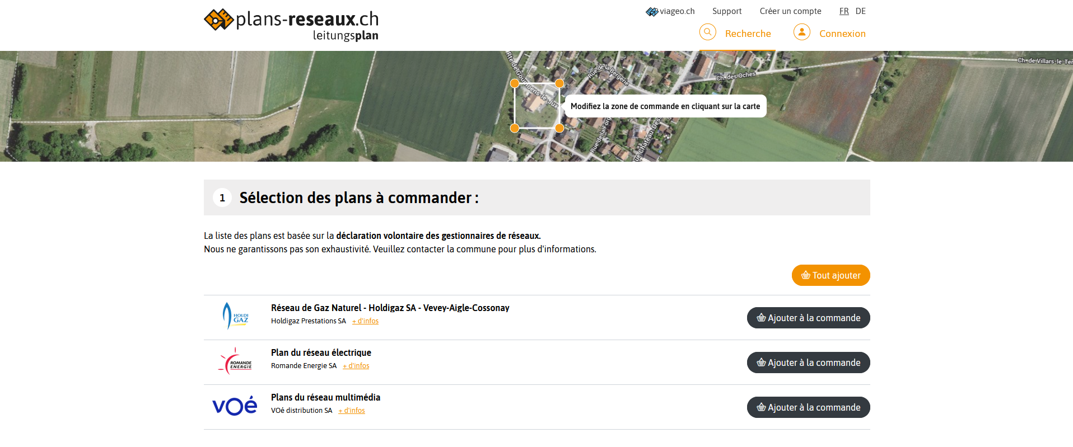Screen dimensions: 1073x447
Task: Switch language to FR
Action: pyautogui.click(x=843, y=11)
